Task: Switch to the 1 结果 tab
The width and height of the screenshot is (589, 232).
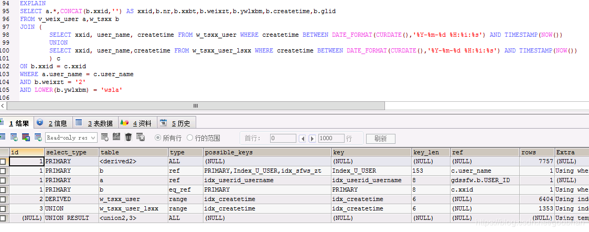Action: pyautogui.click(x=18, y=123)
